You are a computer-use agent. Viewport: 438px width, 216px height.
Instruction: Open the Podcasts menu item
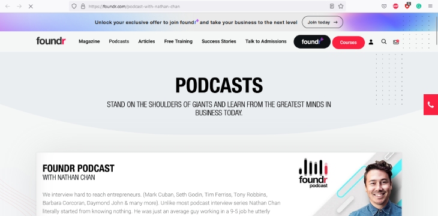[x=119, y=41]
